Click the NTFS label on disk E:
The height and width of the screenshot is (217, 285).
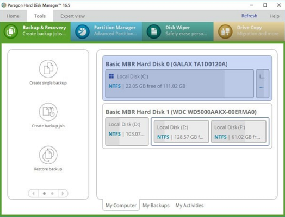[x=163, y=137]
